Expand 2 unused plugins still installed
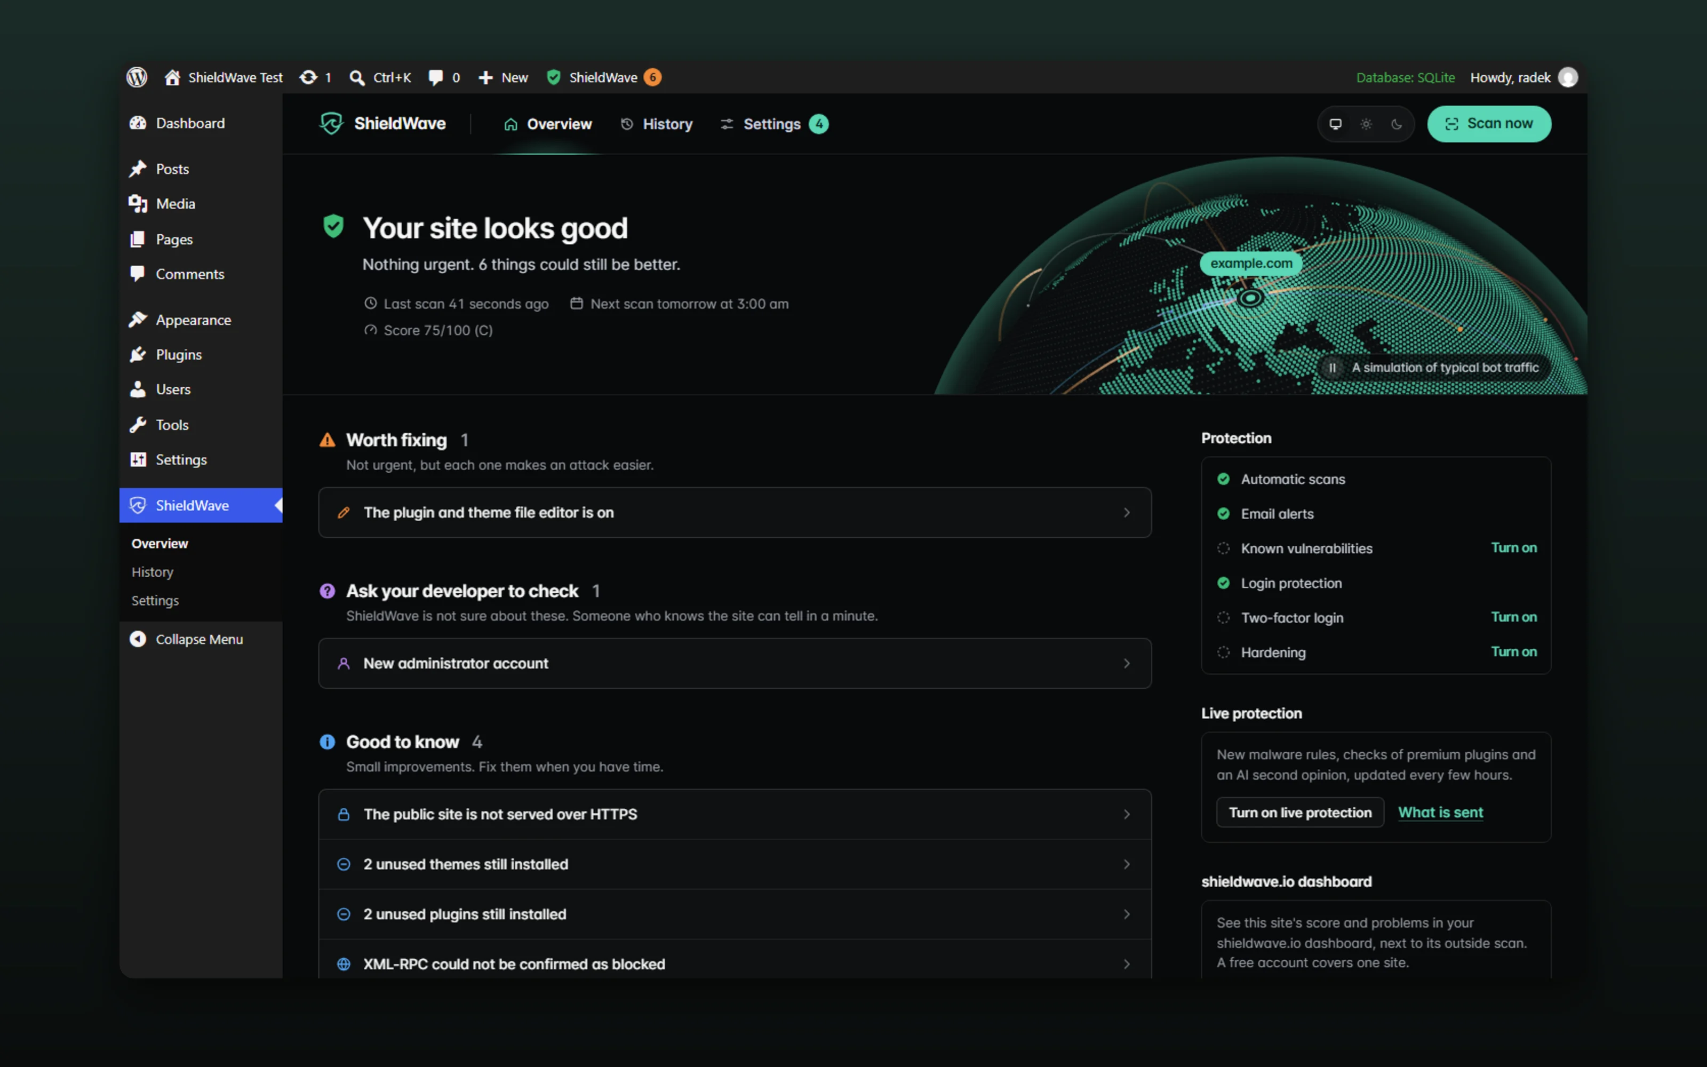The height and width of the screenshot is (1067, 1707). pyautogui.click(x=735, y=914)
